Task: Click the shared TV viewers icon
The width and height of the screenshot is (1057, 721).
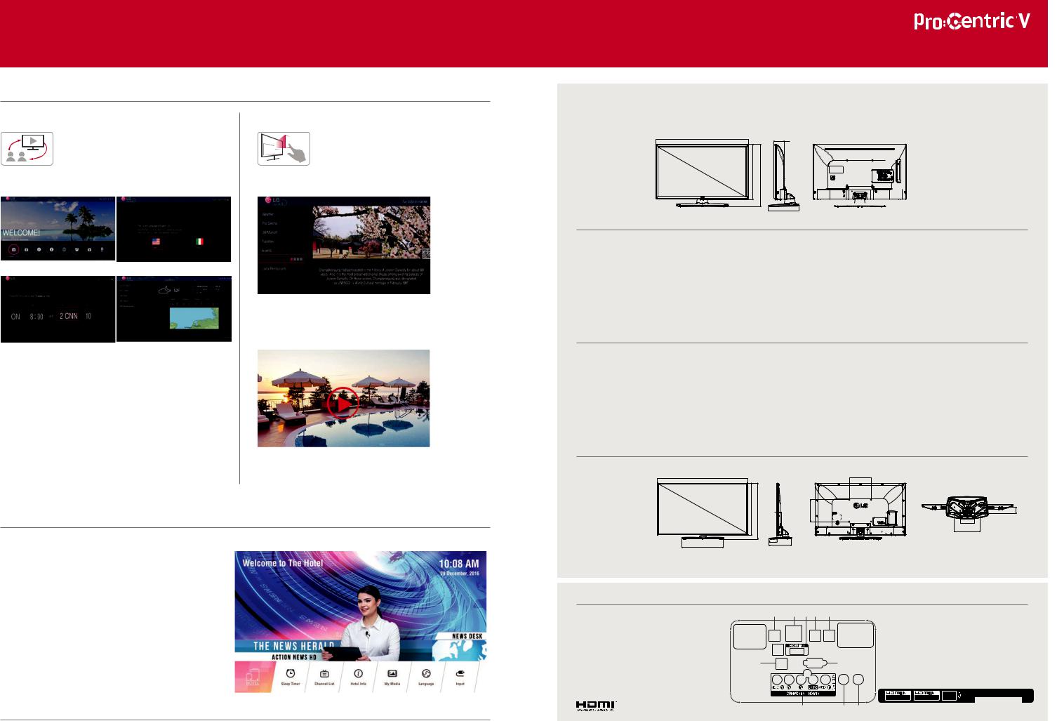Action: click(x=27, y=148)
